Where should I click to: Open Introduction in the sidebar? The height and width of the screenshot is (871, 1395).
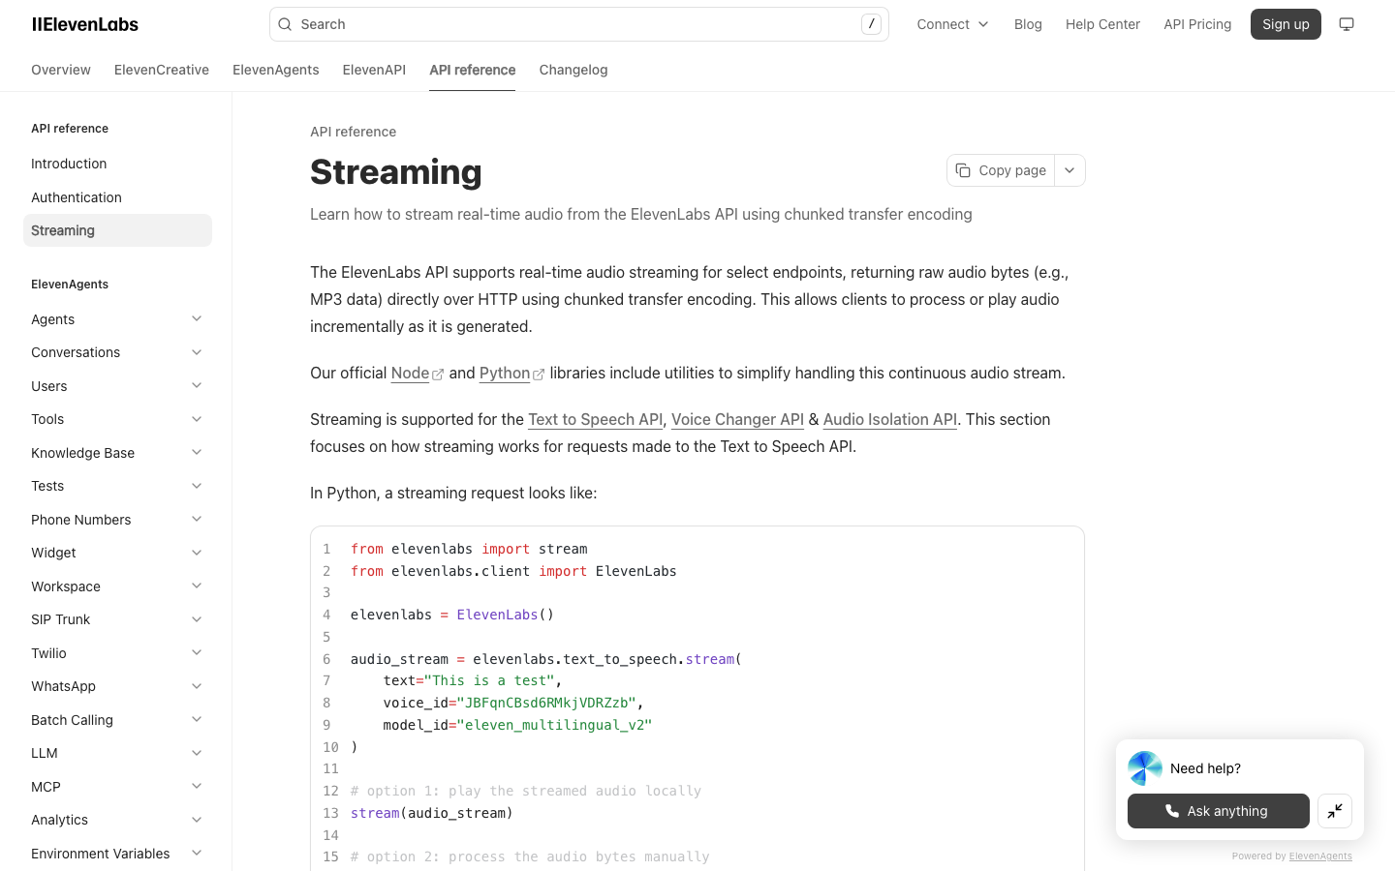pyautogui.click(x=117, y=164)
